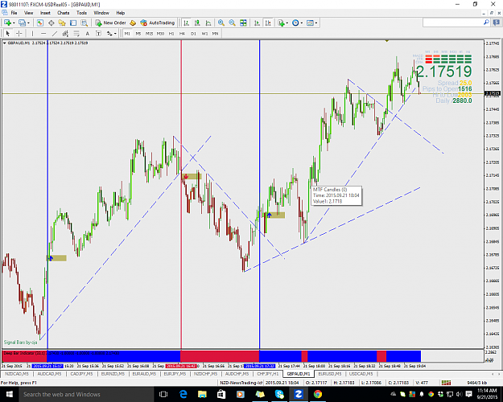Expand the GBPAUD,M1 chart title arrow
503x402 pixels.
5,43
